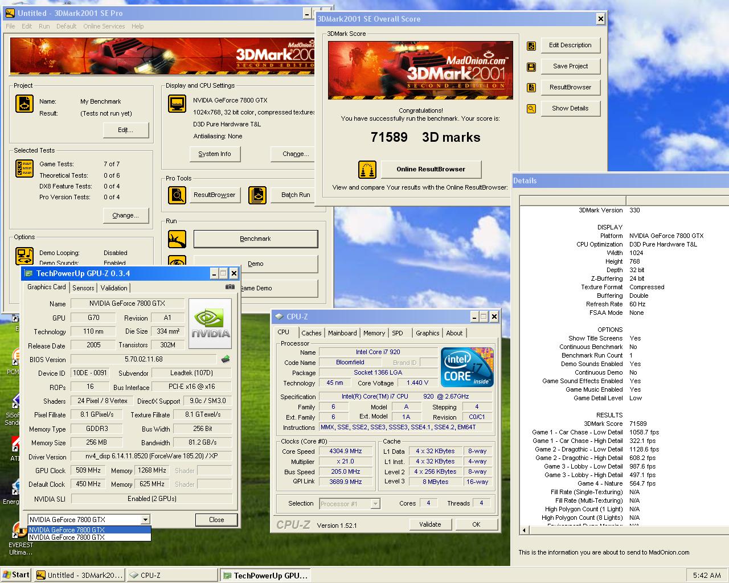729x583 pixels.
Task: Click the Project icon in 3DMark window
Action: (24, 104)
